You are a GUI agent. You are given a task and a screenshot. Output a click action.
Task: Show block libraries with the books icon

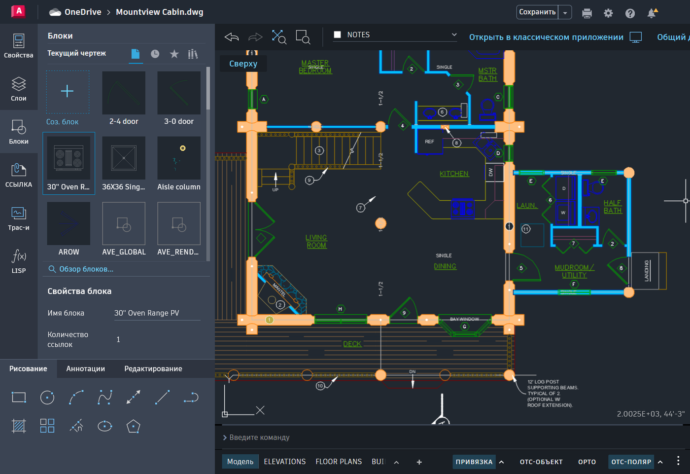tap(193, 54)
